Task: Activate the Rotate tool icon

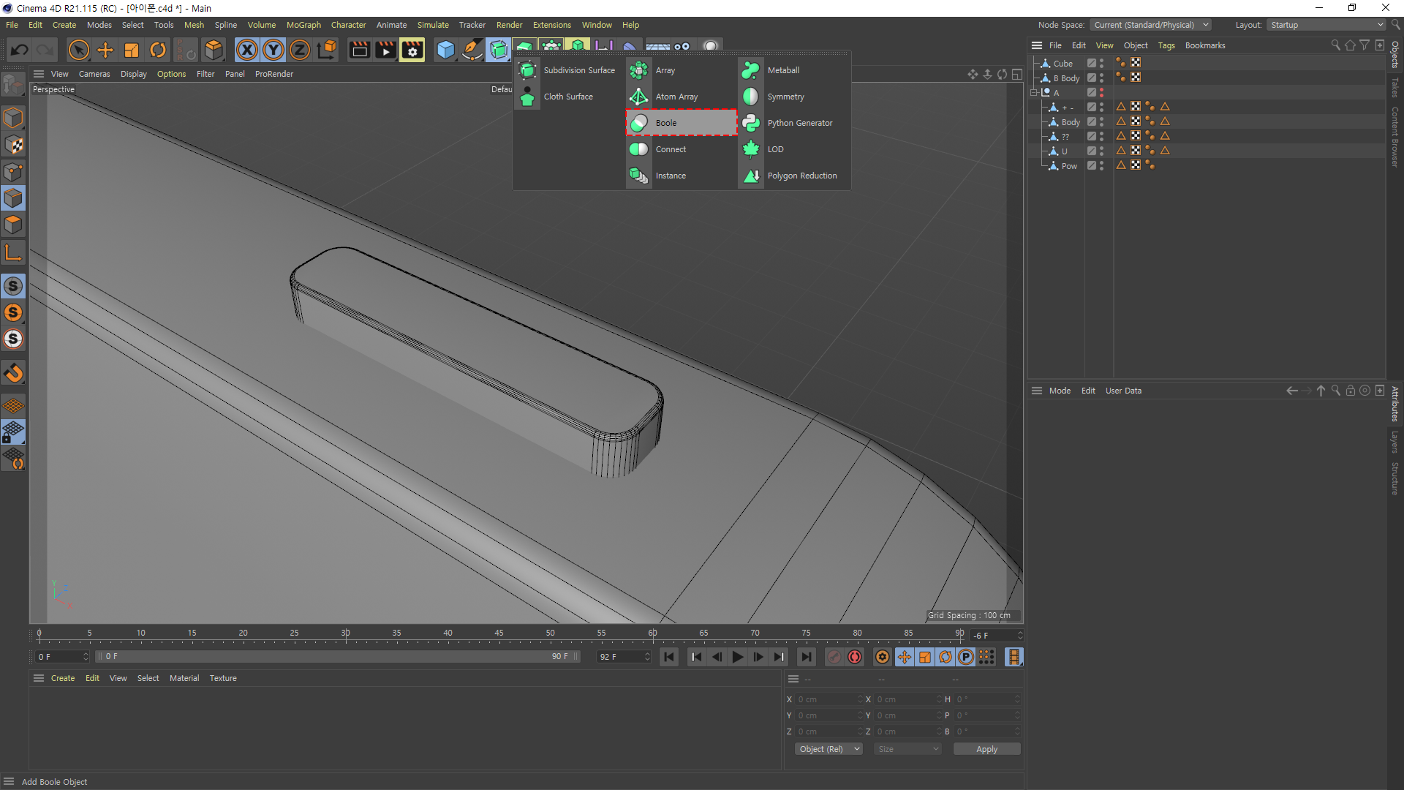Action: coord(158,50)
